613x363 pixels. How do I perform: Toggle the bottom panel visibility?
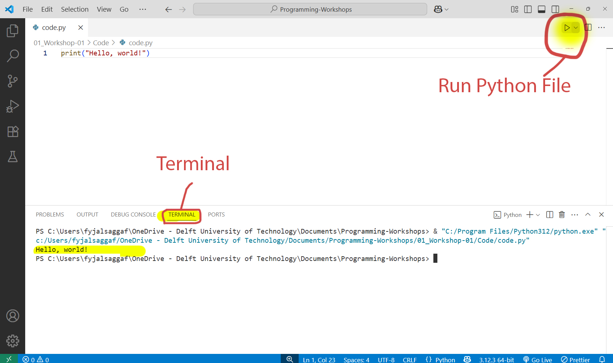click(x=542, y=9)
